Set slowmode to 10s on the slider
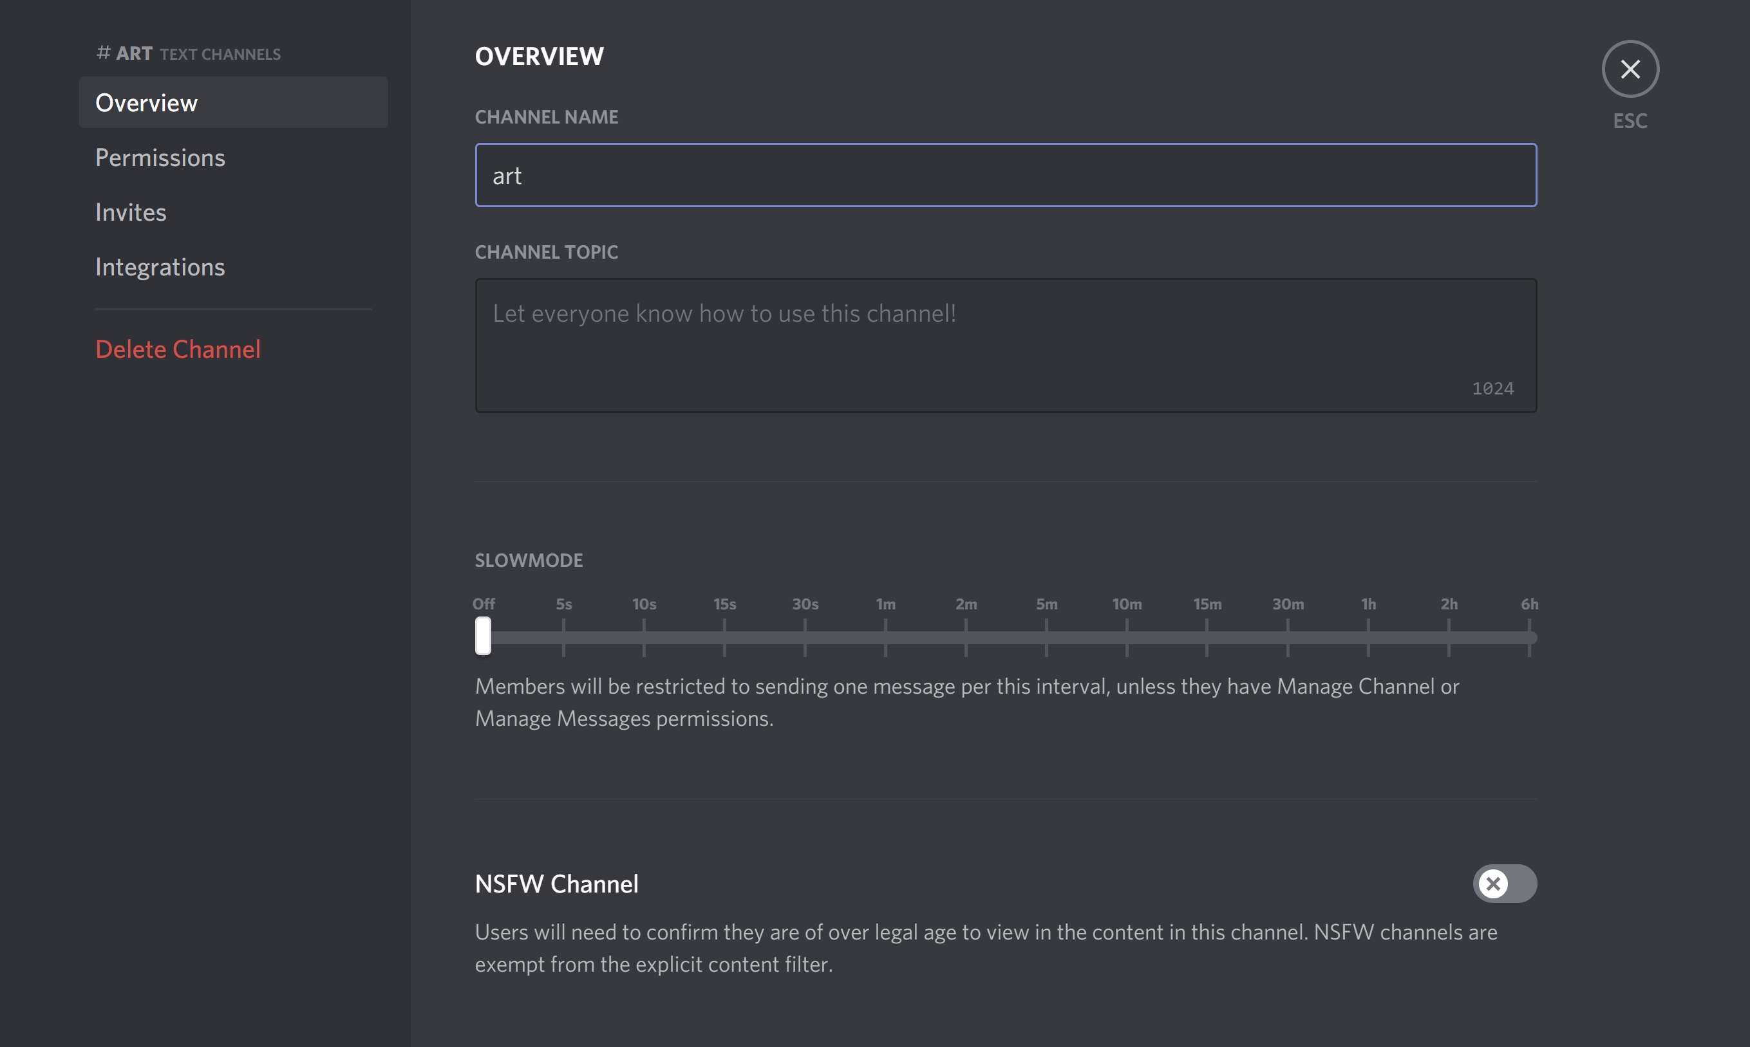The width and height of the screenshot is (1750, 1047). tap(644, 638)
